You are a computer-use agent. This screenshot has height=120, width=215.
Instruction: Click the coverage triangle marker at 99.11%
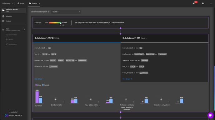(61, 23)
